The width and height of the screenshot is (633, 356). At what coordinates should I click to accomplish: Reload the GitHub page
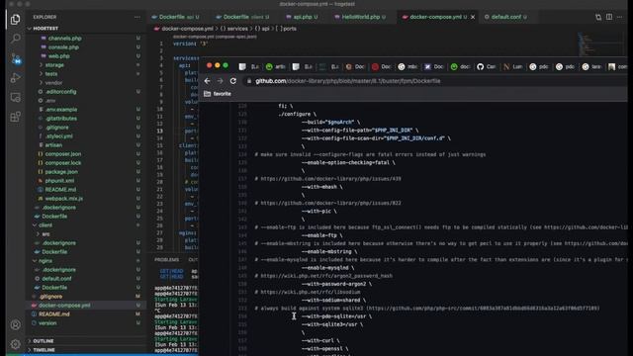pyautogui.click(x=233, y=81)
